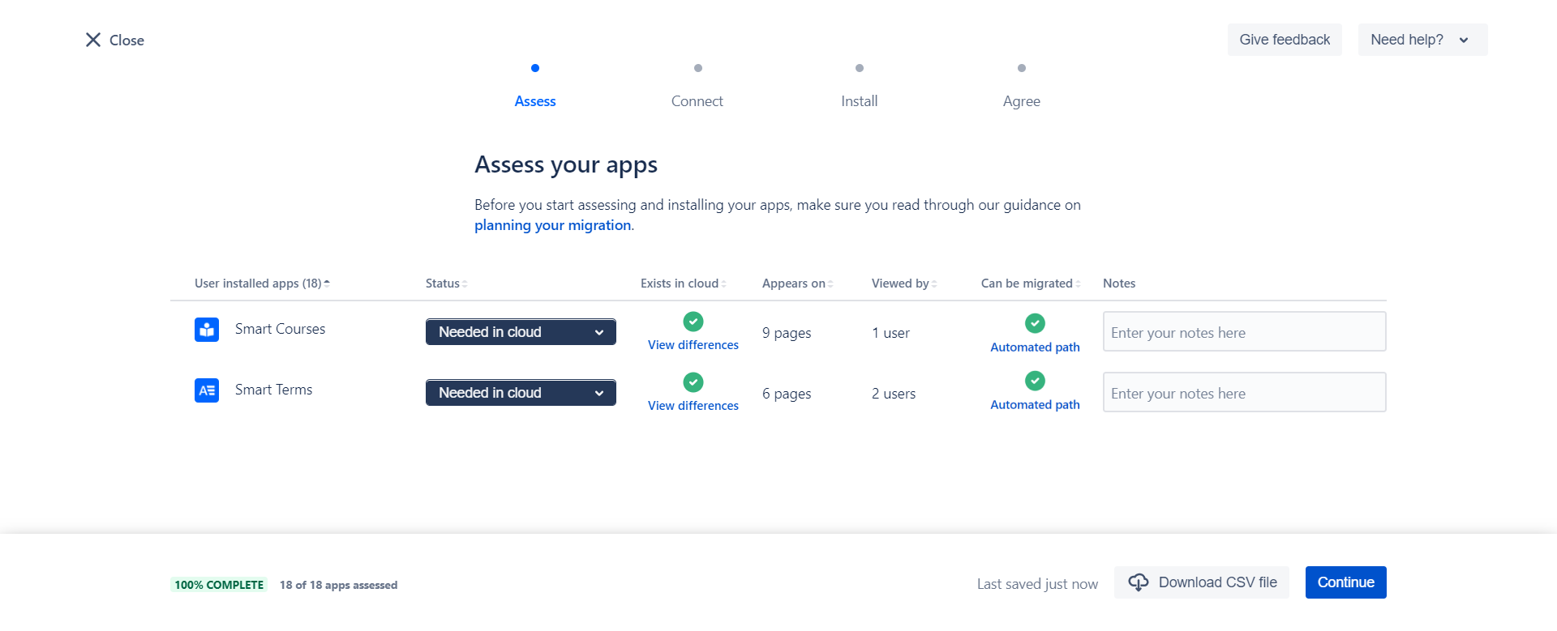This screenshot has width=1557, height=631.
Task: Focus the Smart Courses notes field
Action: point(1245,332)
